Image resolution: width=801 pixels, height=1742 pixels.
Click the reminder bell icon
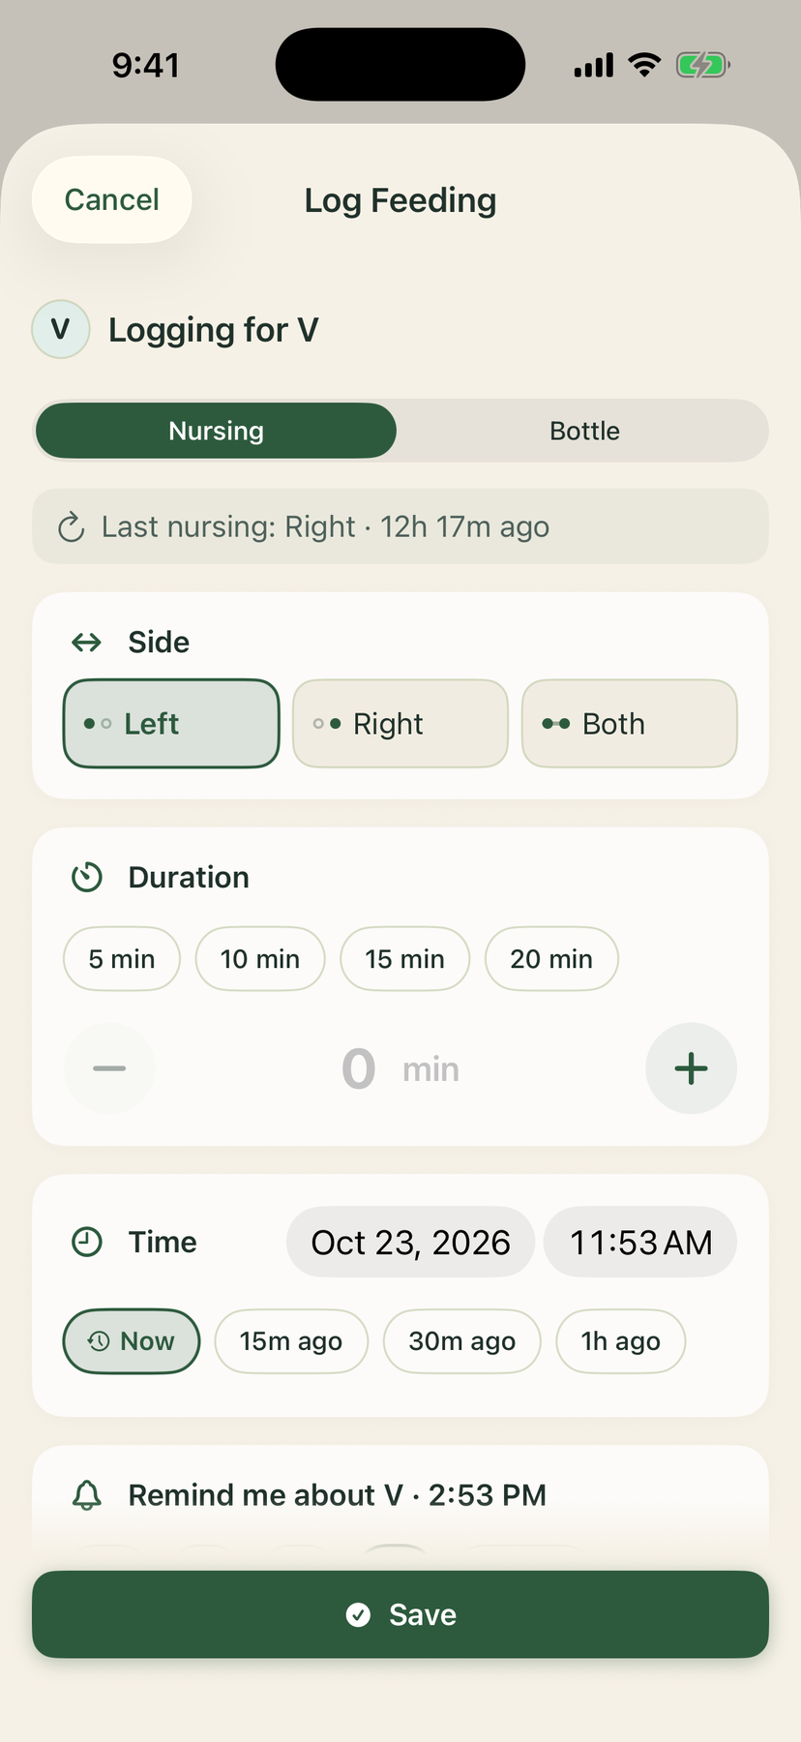[87, 1495]
